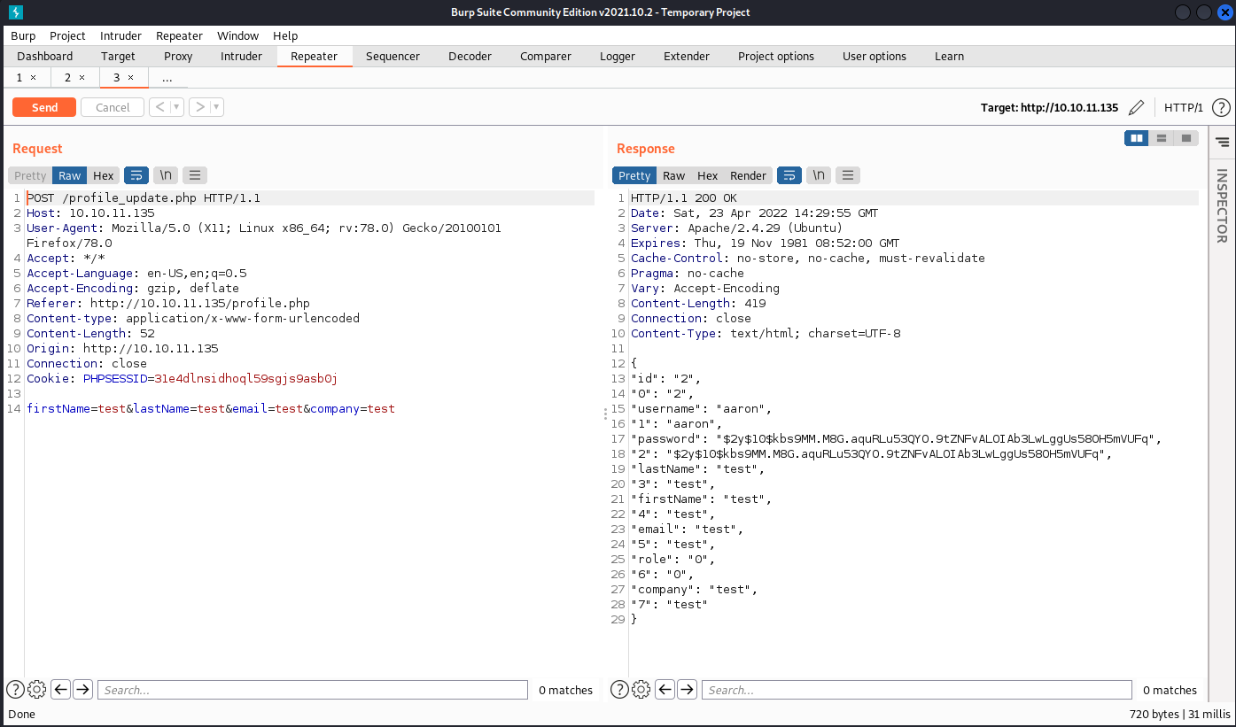Click the POST body line firstName=test
Screen dimensions: 1236x727
[x=211, y=408]
